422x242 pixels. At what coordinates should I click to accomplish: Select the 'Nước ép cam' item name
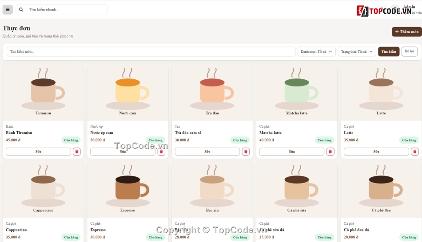102,133
